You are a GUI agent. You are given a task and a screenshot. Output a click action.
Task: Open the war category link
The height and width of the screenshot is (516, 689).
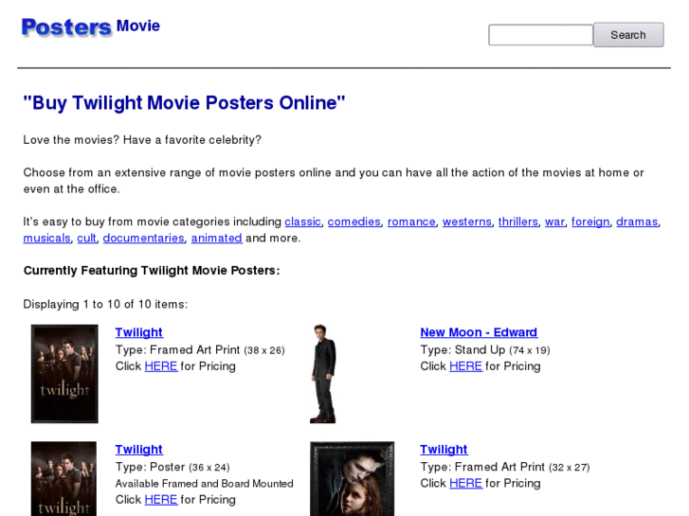coord(554,222)
